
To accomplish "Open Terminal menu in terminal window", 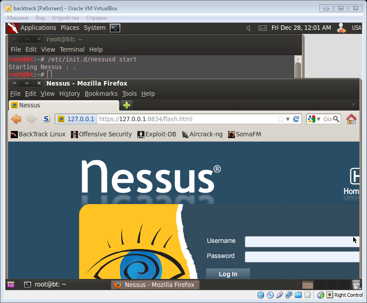I will pos(72,49).
